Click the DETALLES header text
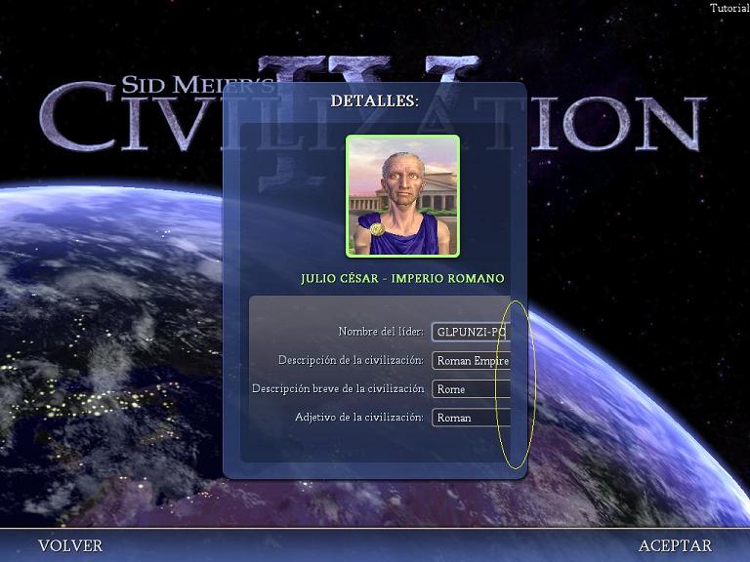Viewport: 750px width, 562px height. pyautogui.click(x=374, y=100)
